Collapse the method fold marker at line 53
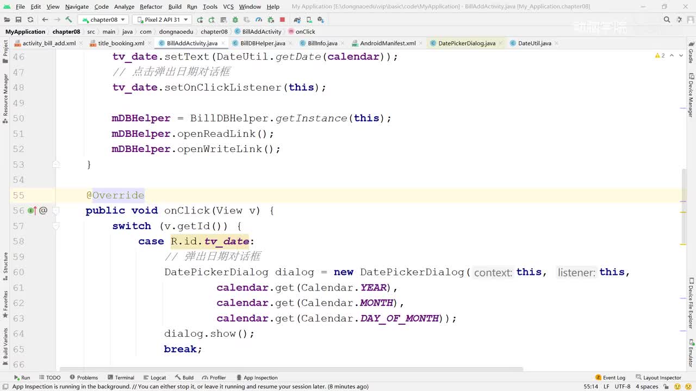The image size is (696, 391). coord(56,164)
